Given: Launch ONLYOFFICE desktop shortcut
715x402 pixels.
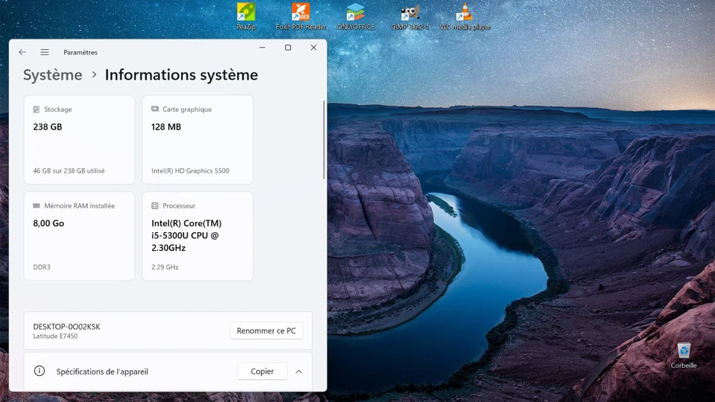Looking at the screenshot, I should [x=355, y=16].
